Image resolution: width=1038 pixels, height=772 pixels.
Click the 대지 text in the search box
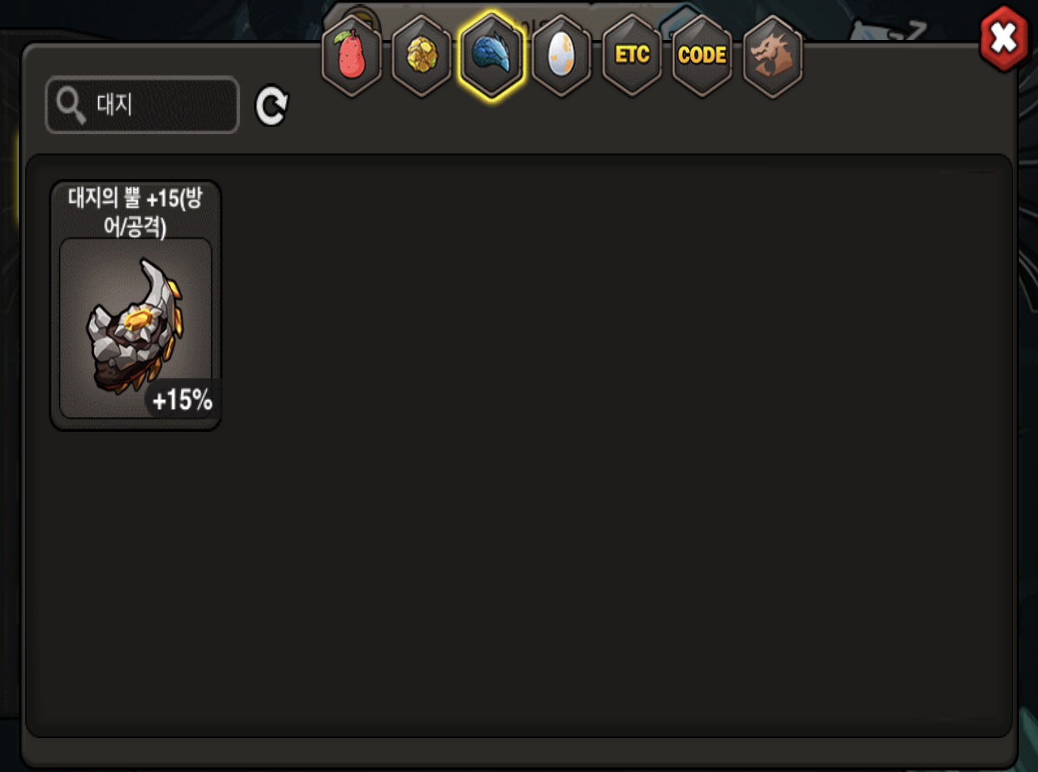115,105
